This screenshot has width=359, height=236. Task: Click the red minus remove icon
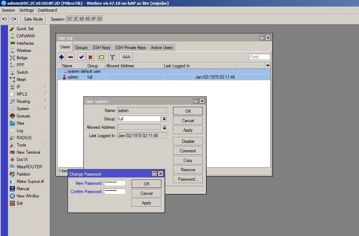click(71, 57)
